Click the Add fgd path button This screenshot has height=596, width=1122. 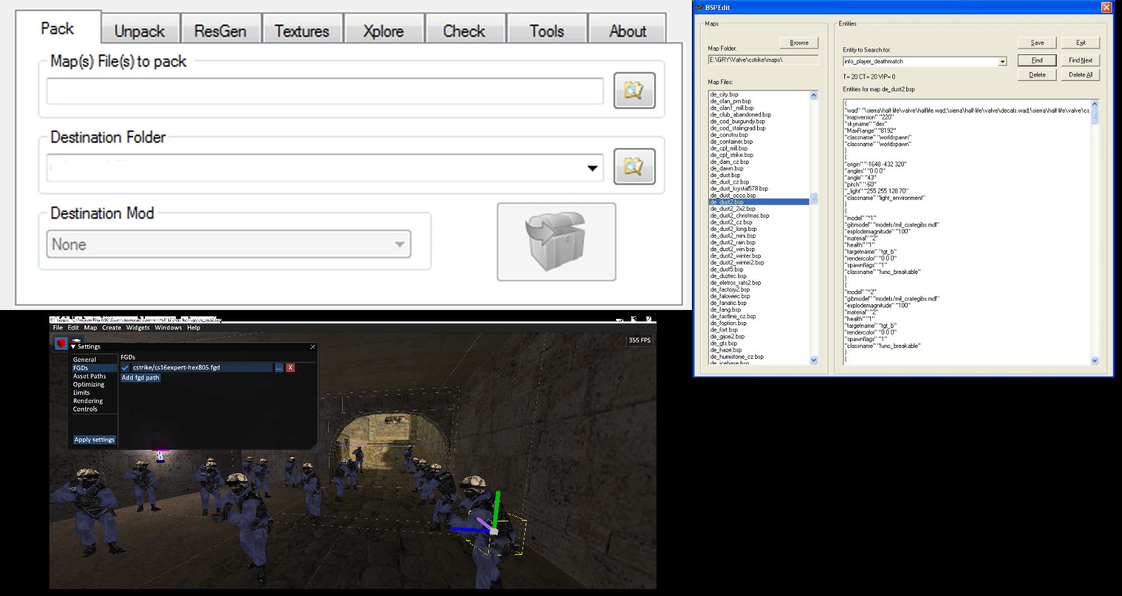(140, 378)
